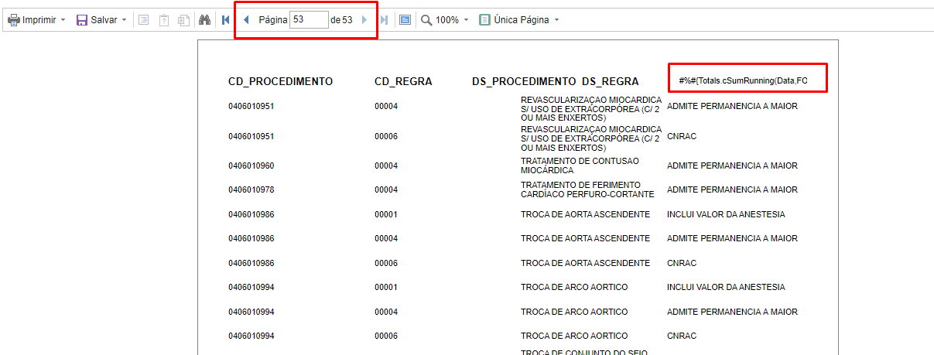Click rule 00001 in the 0406010986 row
Viewport: 934px width, 355px height.
pos(386,214)
